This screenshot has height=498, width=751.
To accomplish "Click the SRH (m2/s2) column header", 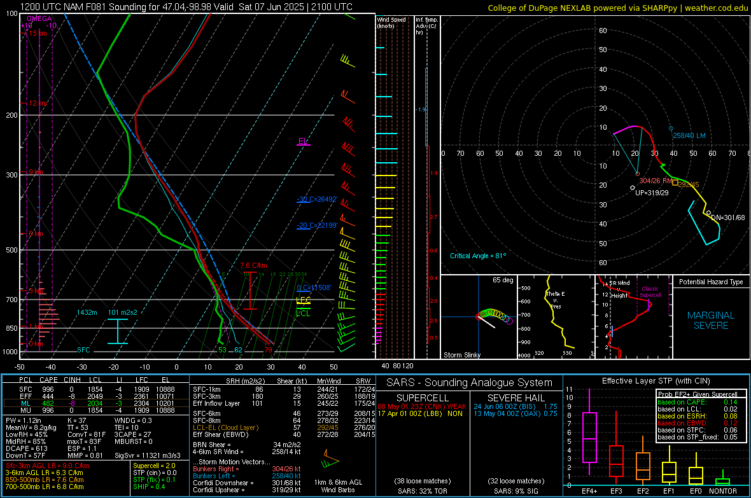I will (x=245, y=381).
